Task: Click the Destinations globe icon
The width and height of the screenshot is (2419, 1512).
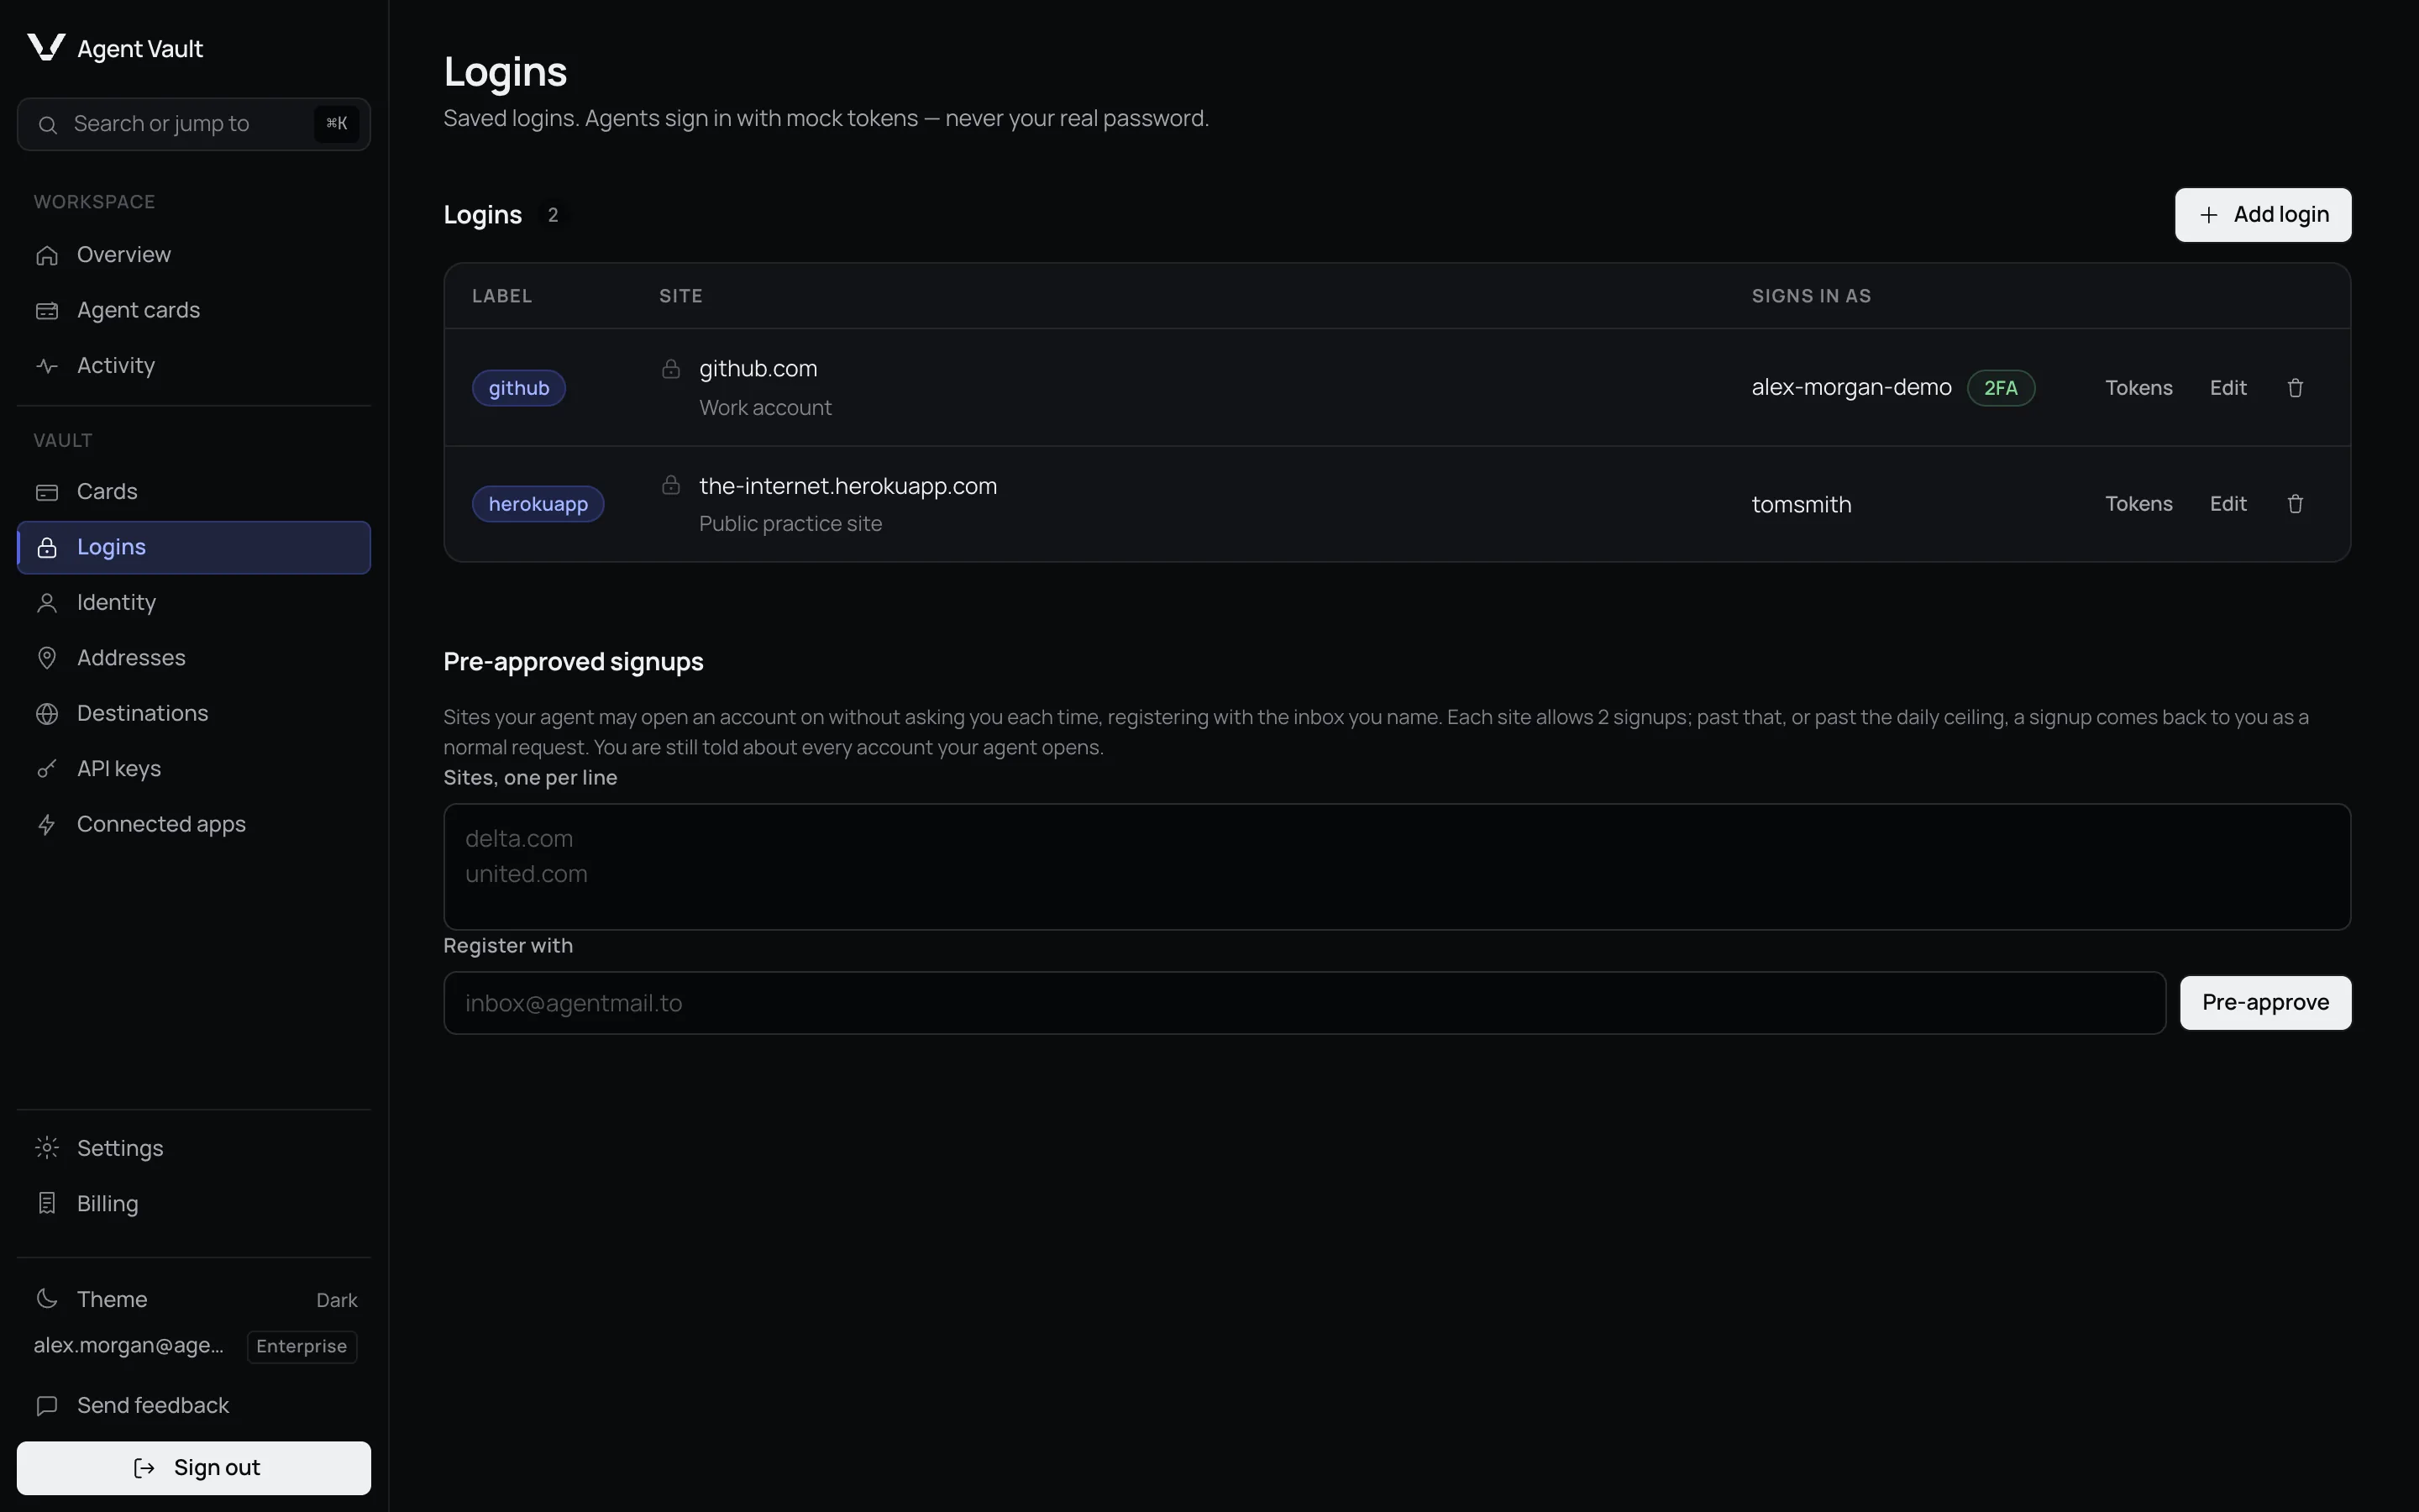Action: point(47,714)
